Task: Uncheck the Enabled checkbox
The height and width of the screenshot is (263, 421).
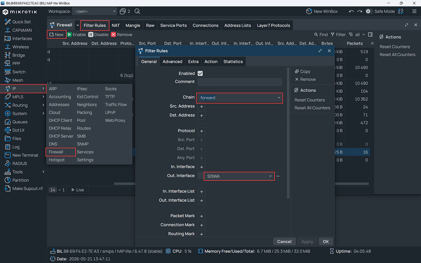Action: [x=200, y=73]
